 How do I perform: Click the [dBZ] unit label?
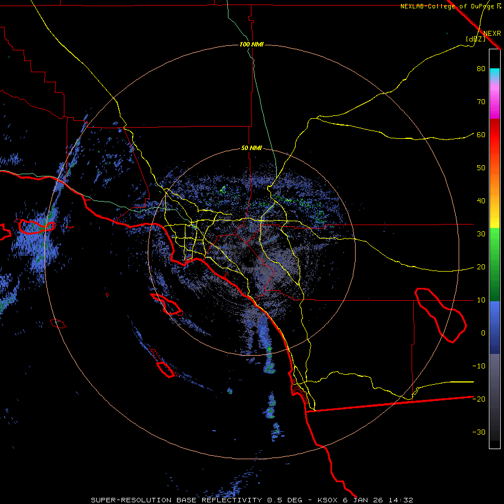pos(475,39)
